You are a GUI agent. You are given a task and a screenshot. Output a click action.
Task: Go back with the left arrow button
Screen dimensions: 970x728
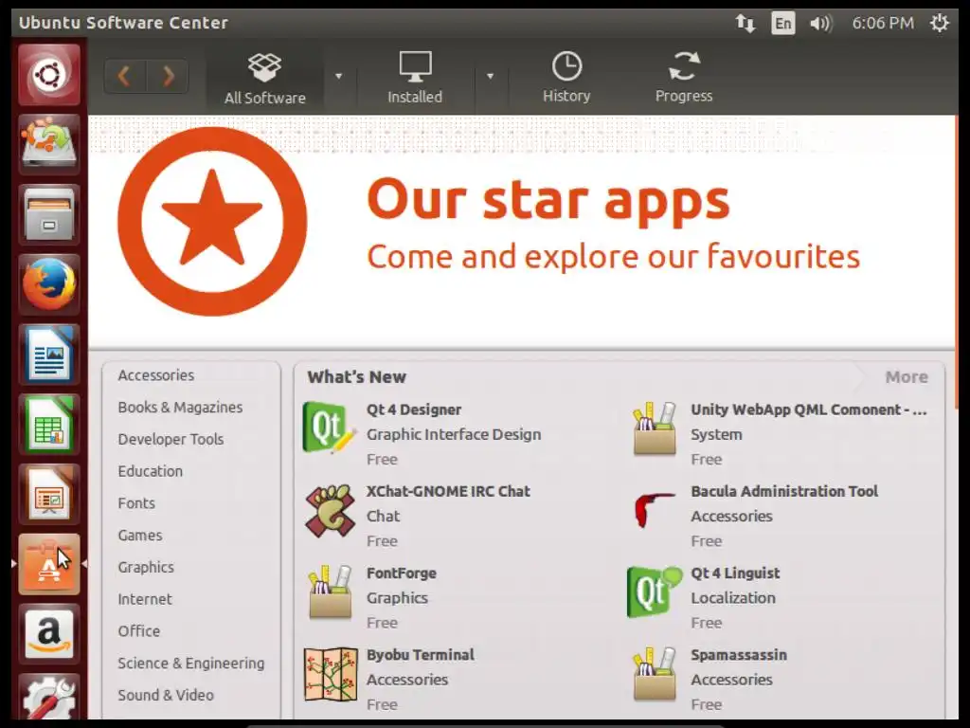125,76
